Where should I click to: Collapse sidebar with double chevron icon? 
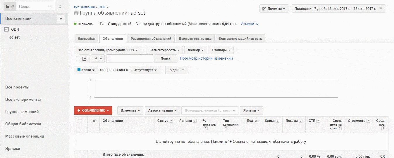(60, 6)
